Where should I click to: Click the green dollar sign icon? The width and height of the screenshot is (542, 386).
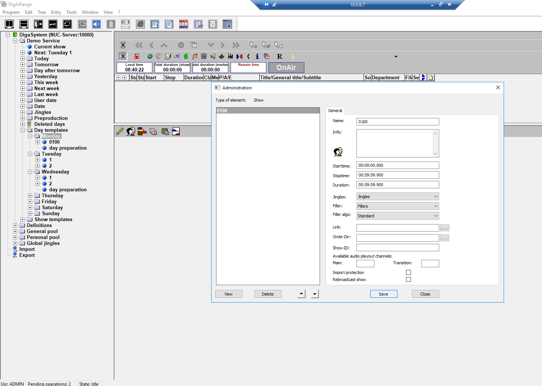tap(186, 56)
